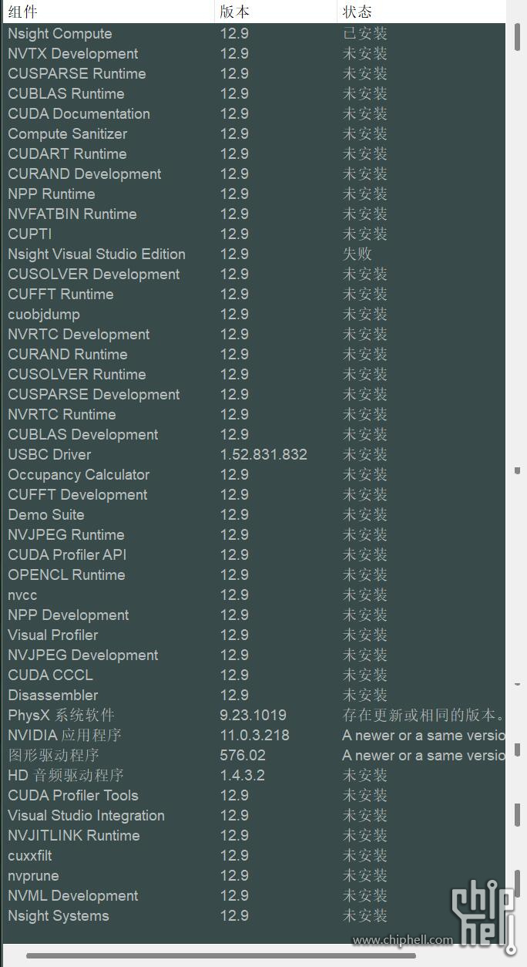
Task: Select the NVTX Development row
Action: point(254,54)
